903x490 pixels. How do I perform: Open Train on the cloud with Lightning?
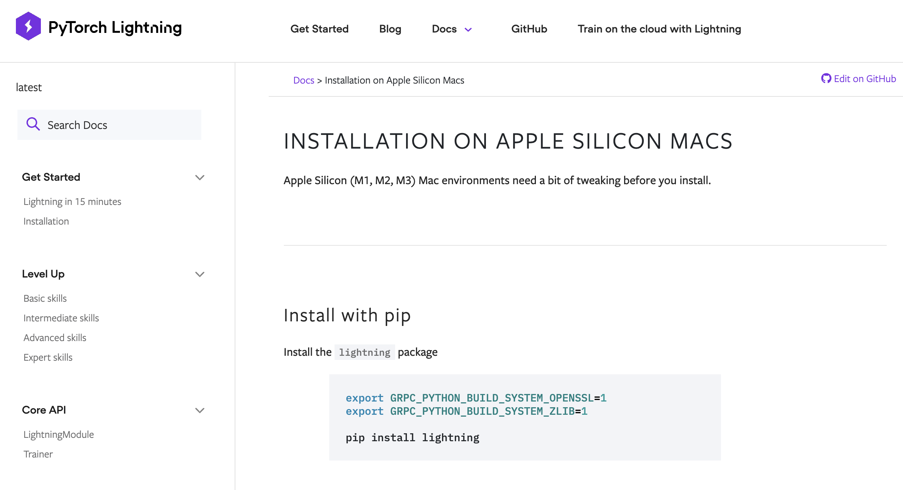coord(659,29)
